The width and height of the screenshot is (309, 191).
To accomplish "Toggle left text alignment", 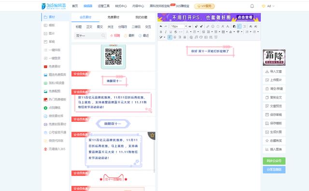I will (169, 37).
